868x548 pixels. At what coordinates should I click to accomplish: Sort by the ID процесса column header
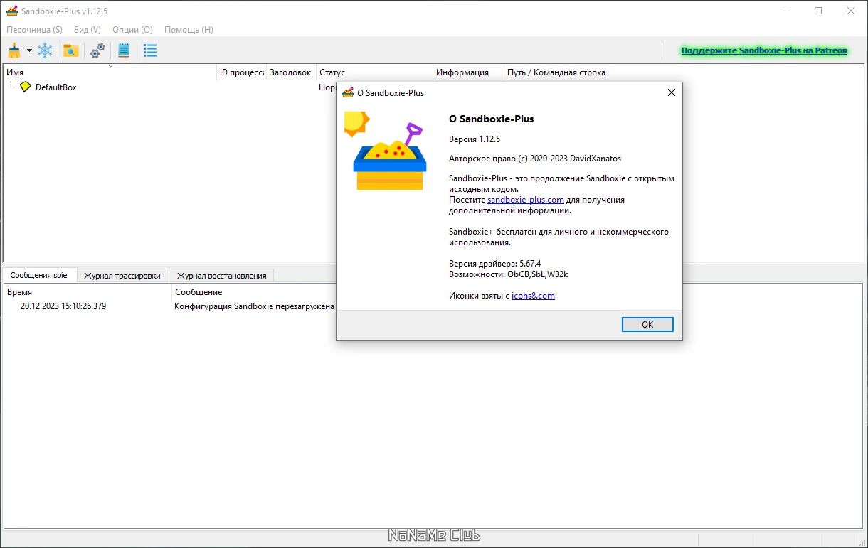click(242, 72)
